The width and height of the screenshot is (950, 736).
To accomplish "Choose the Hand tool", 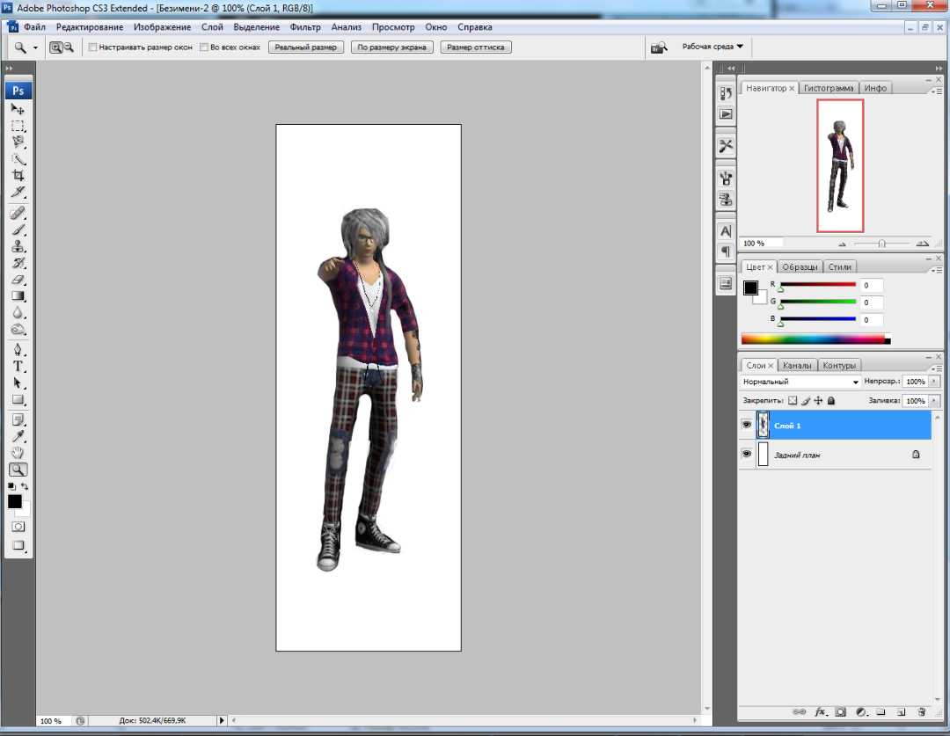I will (18, 453).
